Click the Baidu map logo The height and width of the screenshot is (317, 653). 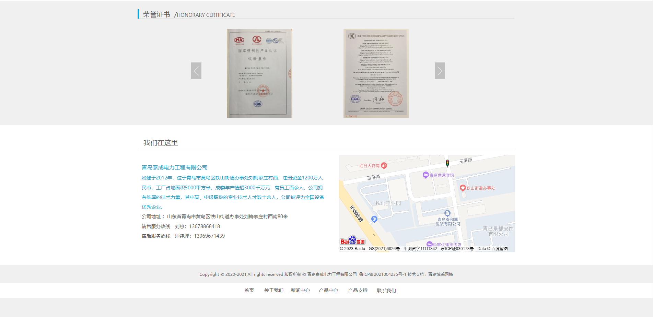point(352,240)
